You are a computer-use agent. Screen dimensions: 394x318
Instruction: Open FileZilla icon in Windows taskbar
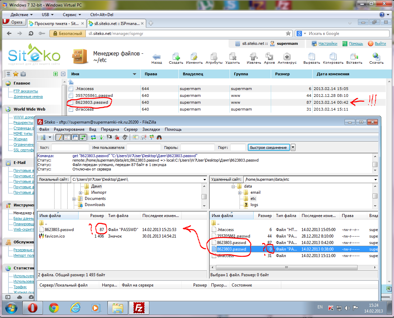(x=139, y=308)
